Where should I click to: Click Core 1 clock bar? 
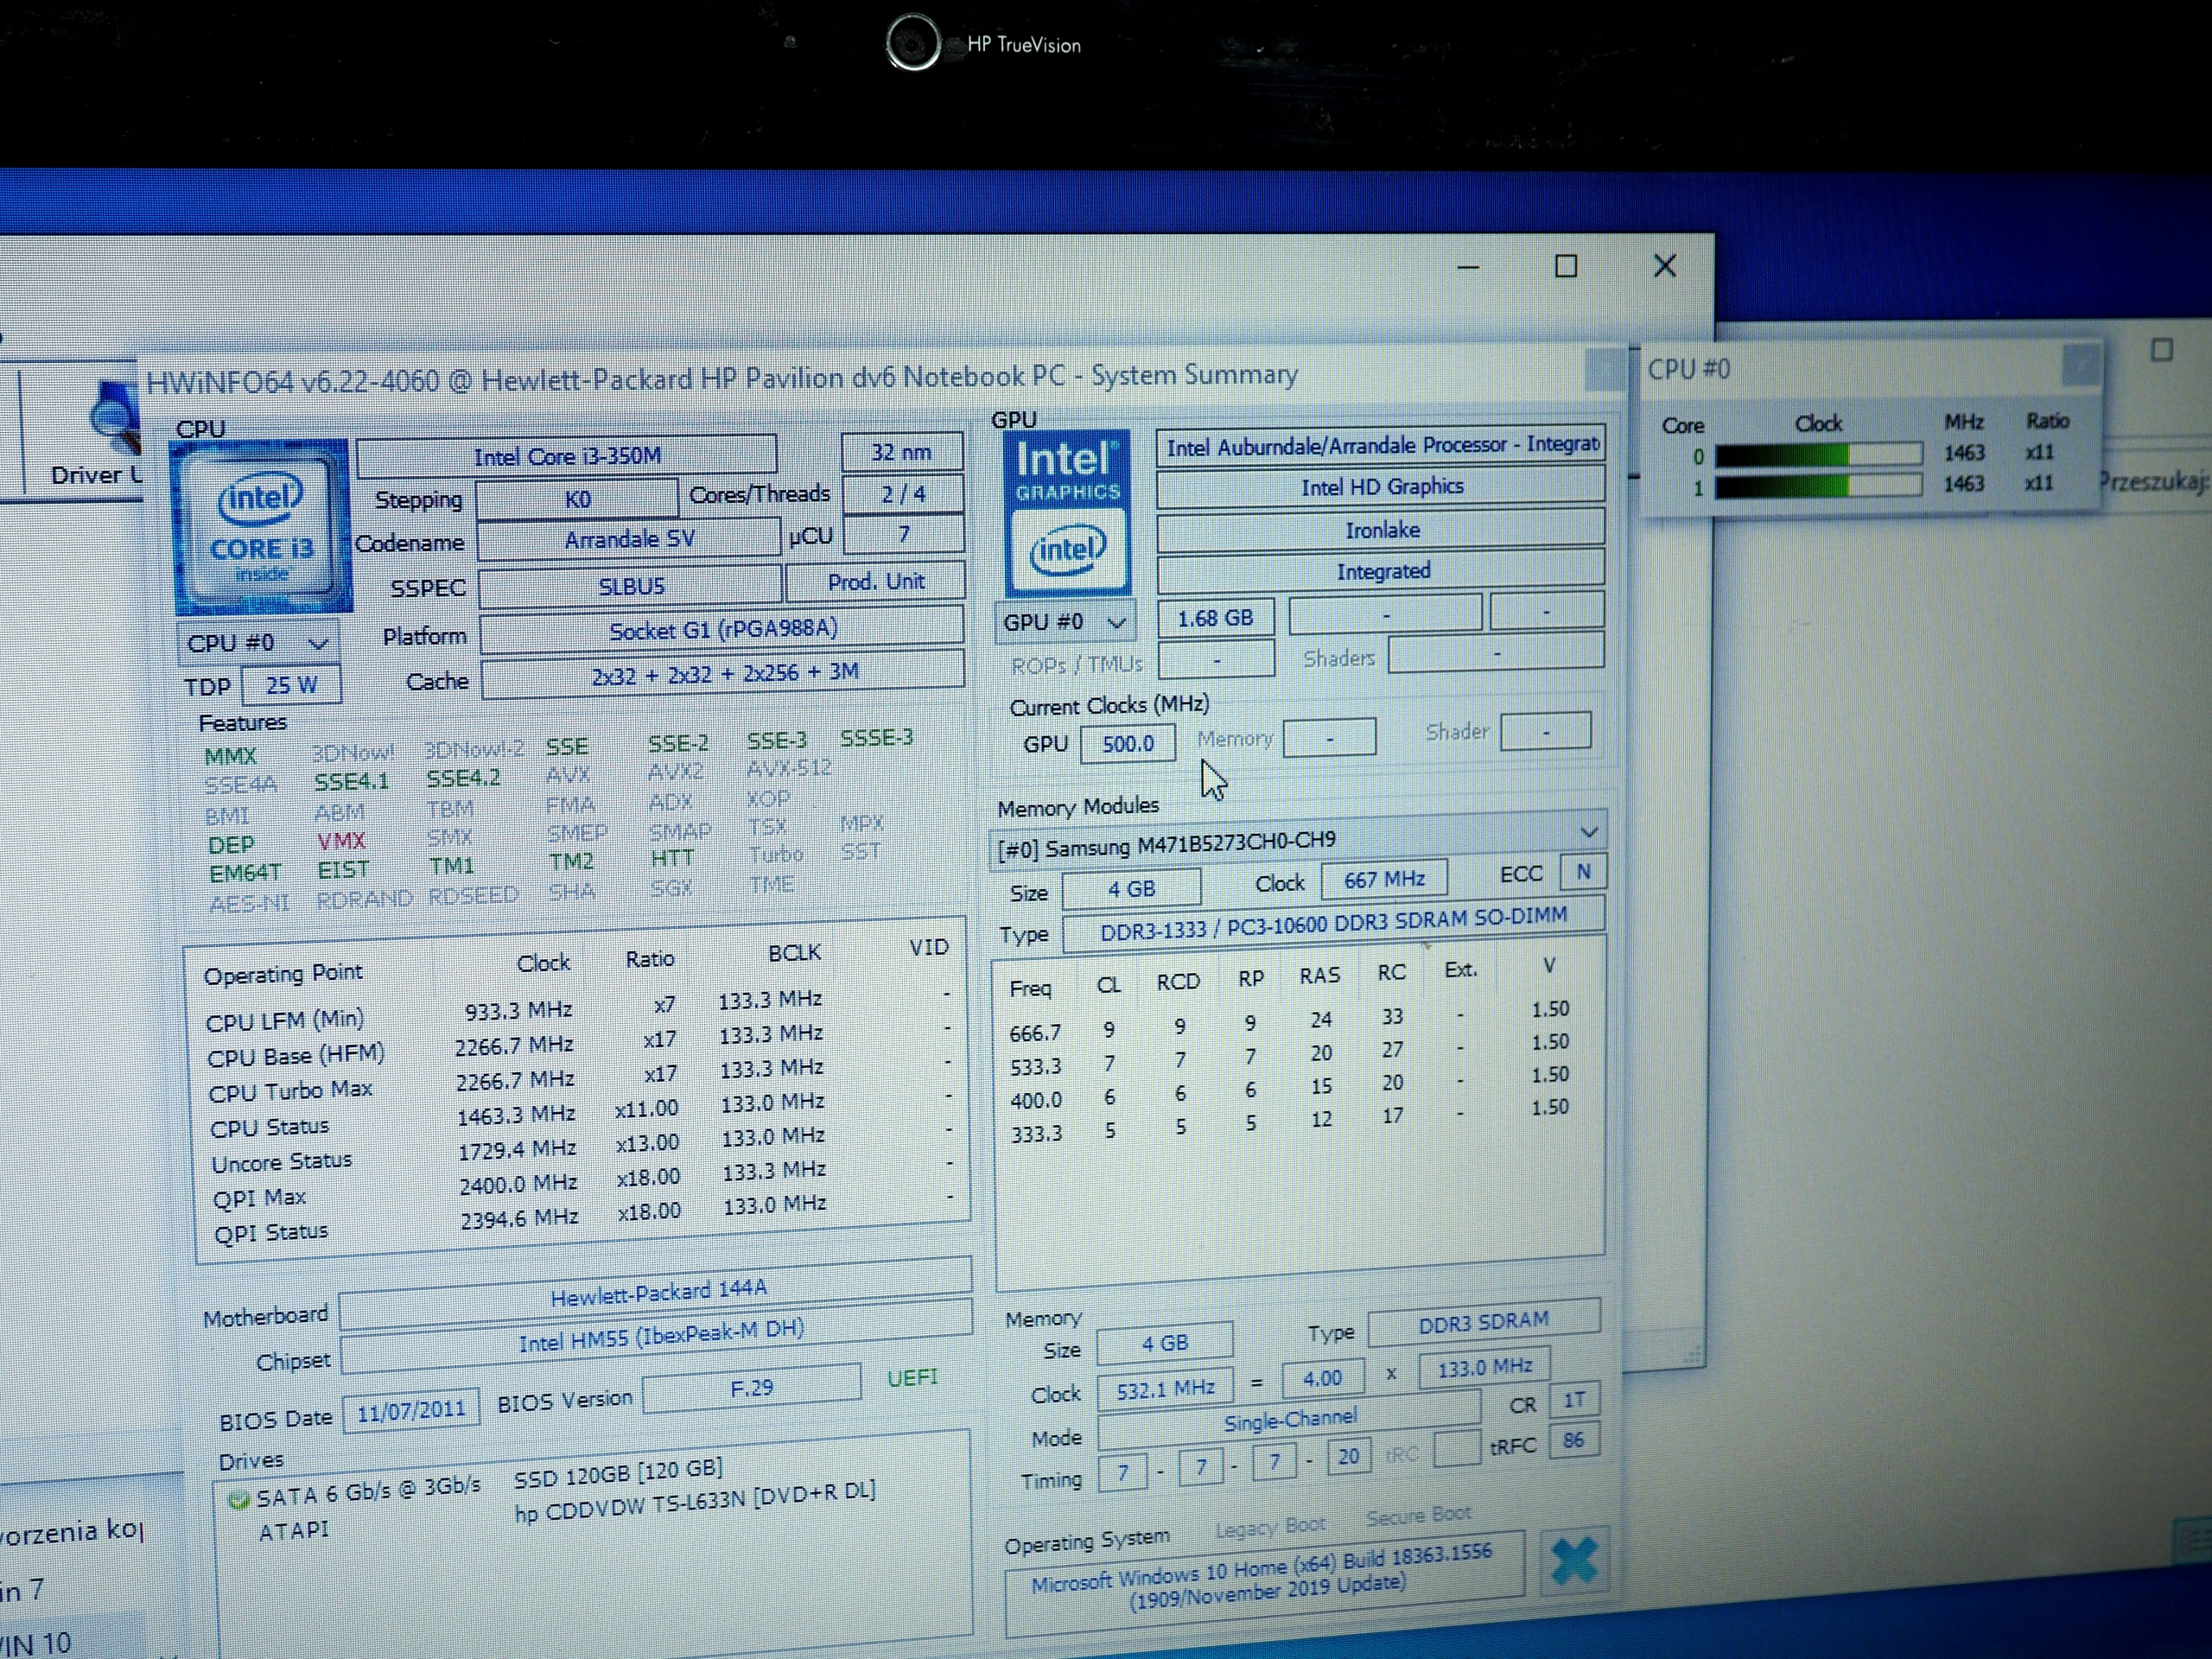coord(1818,487)
